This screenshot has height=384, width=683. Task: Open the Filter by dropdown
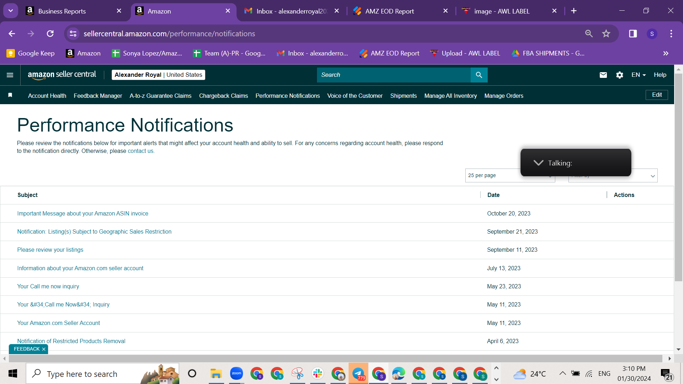tap(613, 175)
